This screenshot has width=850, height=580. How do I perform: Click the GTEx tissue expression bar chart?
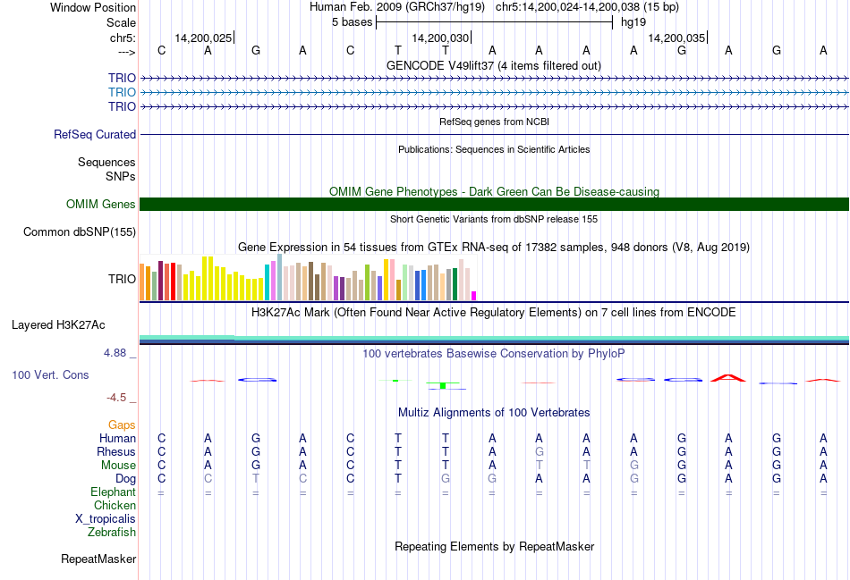click(x=308, y=277)
